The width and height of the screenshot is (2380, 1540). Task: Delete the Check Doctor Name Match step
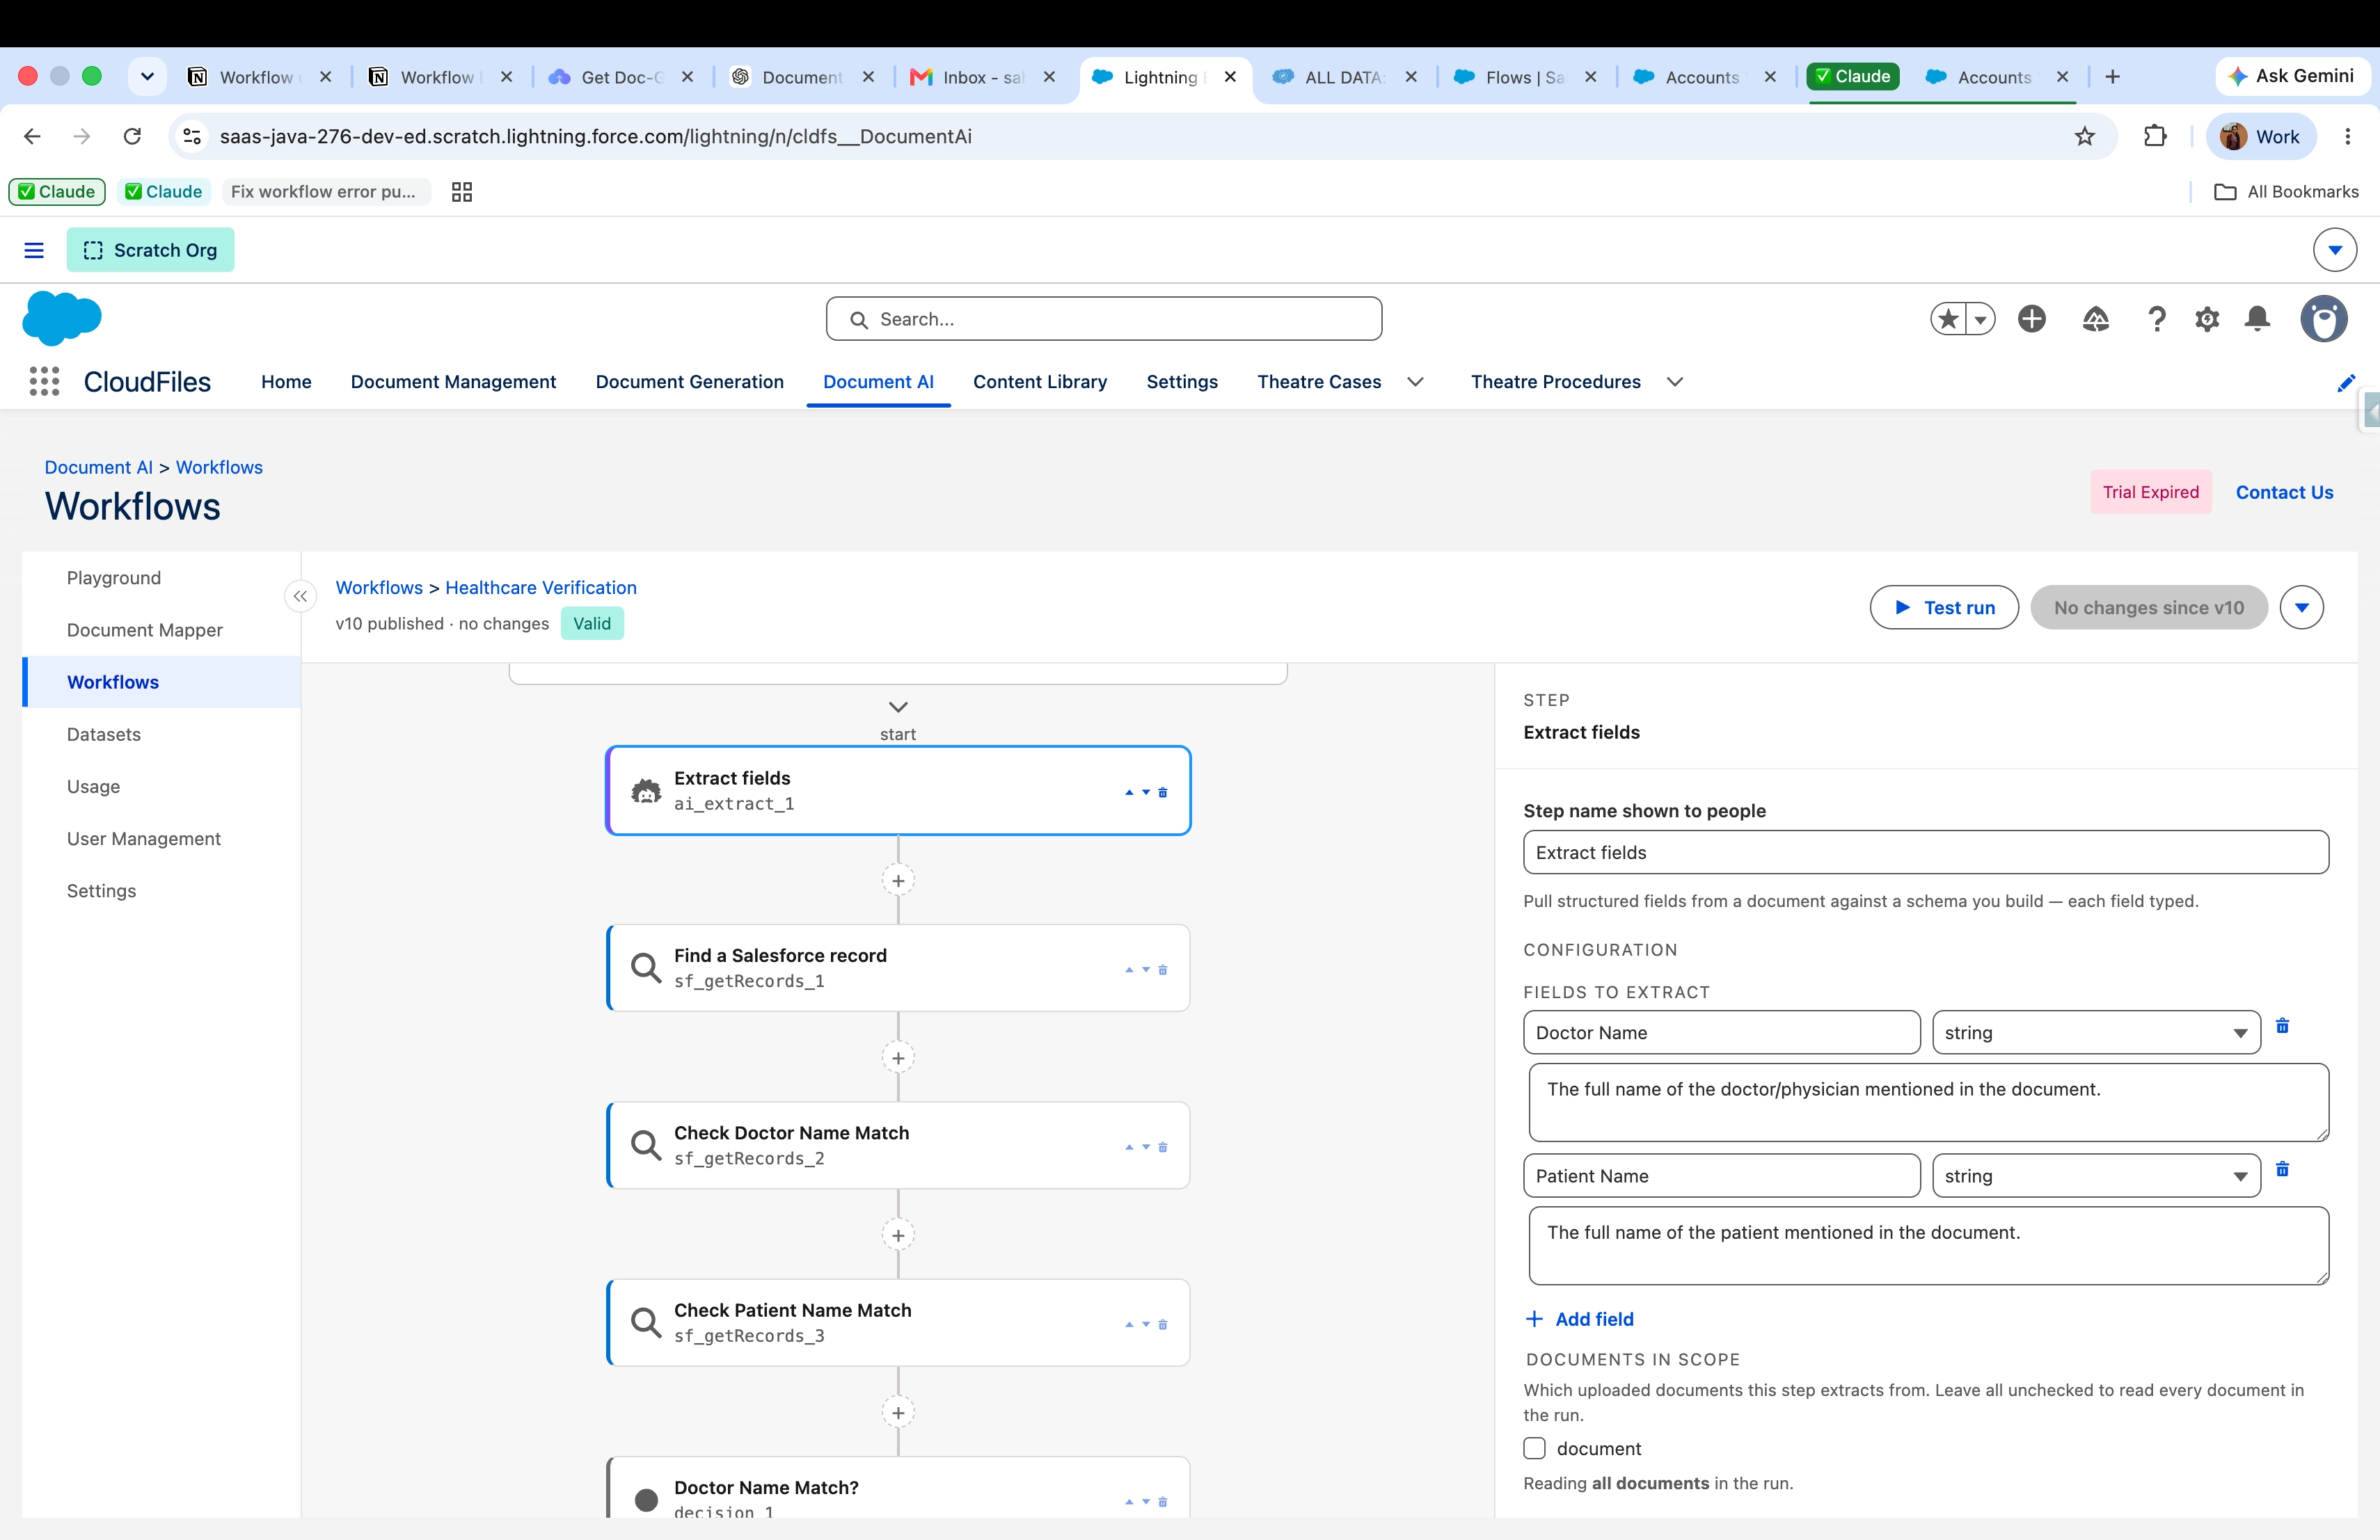coord(1162,1147)
